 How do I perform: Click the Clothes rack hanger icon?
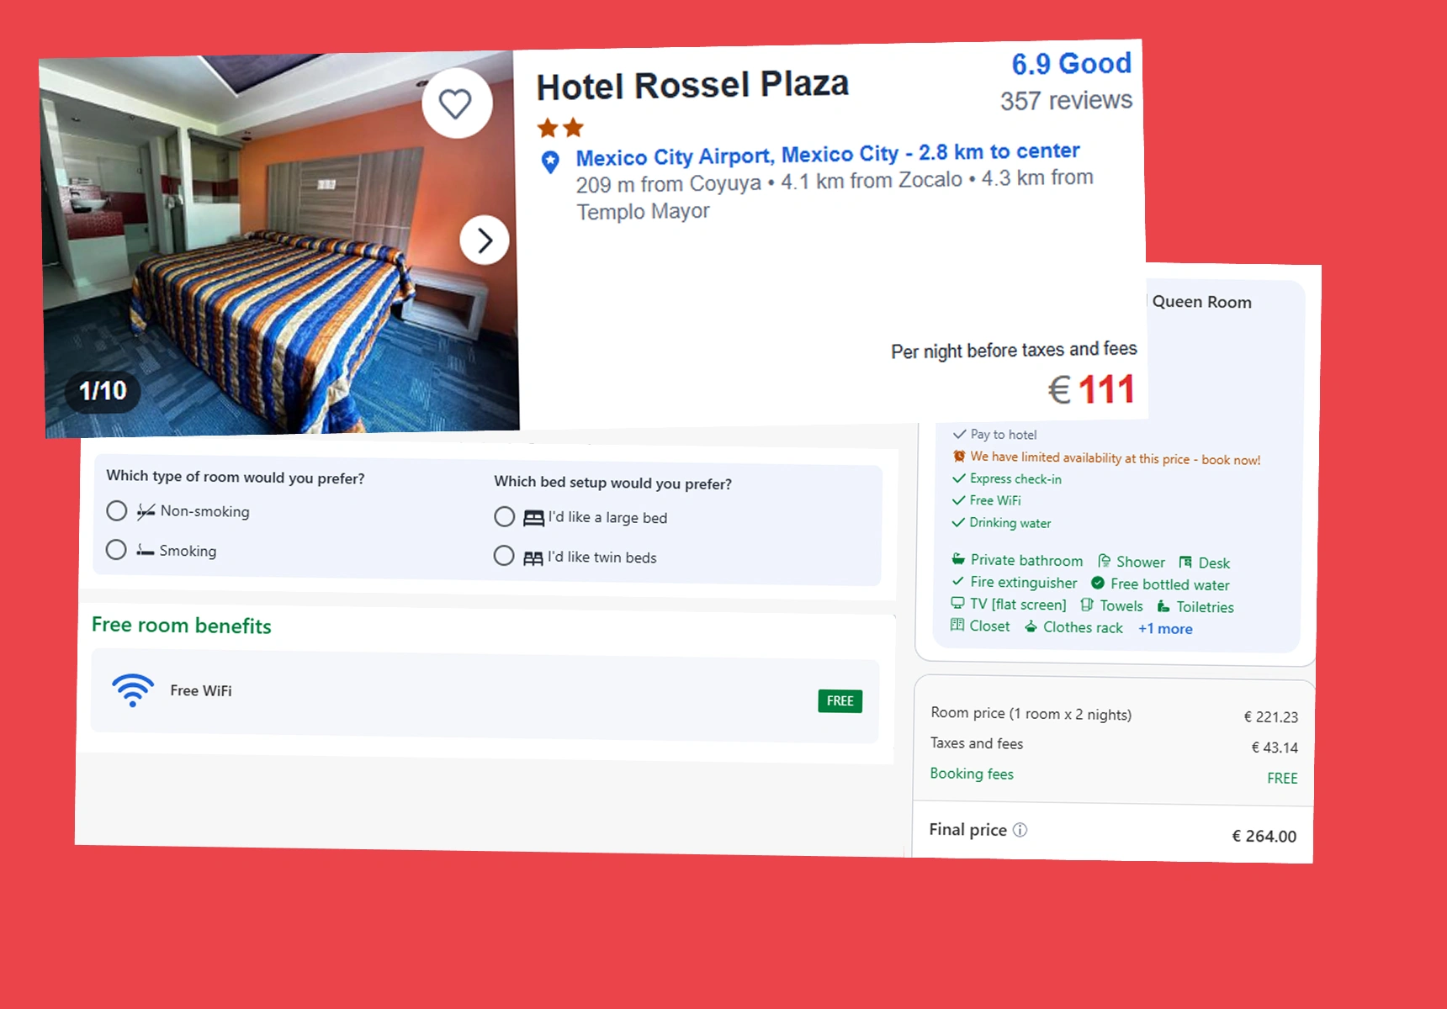(1031, 626)
